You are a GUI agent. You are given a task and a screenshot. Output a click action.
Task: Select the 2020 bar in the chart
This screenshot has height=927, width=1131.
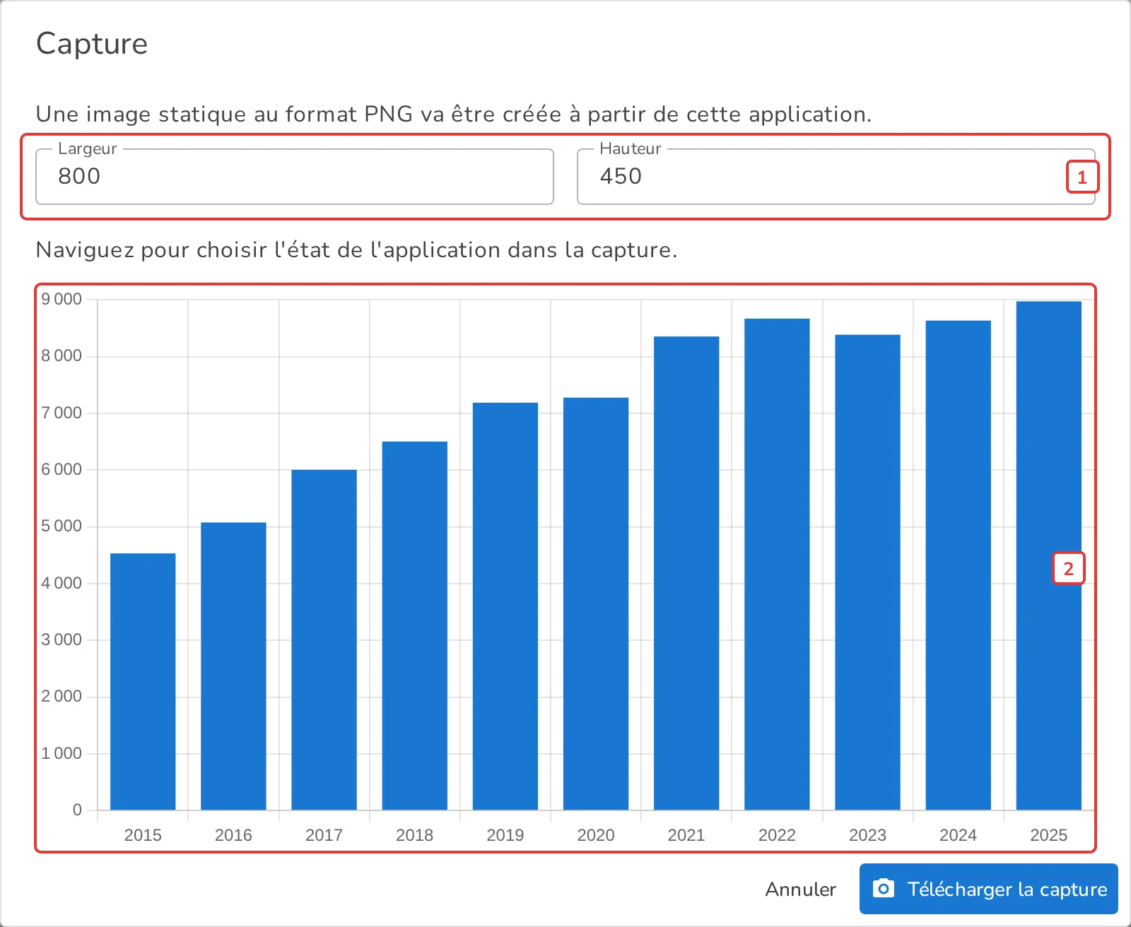[x=596, y=603]
